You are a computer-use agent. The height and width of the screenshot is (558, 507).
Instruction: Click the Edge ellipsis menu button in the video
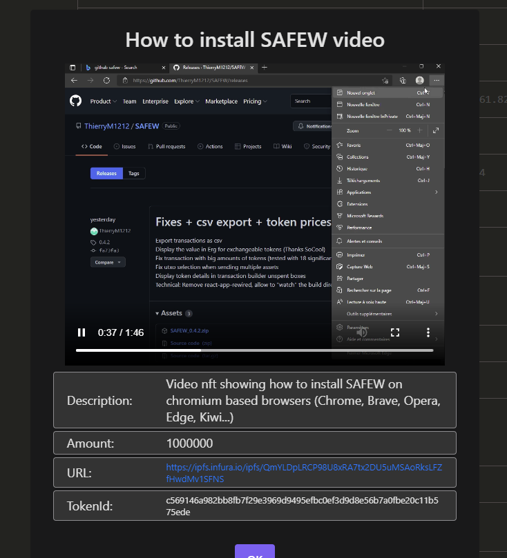coord(437,81)
